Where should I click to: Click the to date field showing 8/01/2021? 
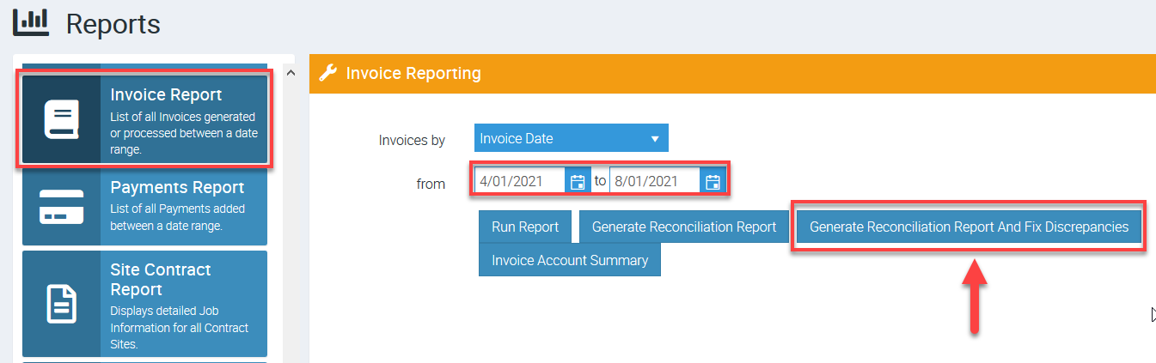pyautogui.click(x=654, y=181)
